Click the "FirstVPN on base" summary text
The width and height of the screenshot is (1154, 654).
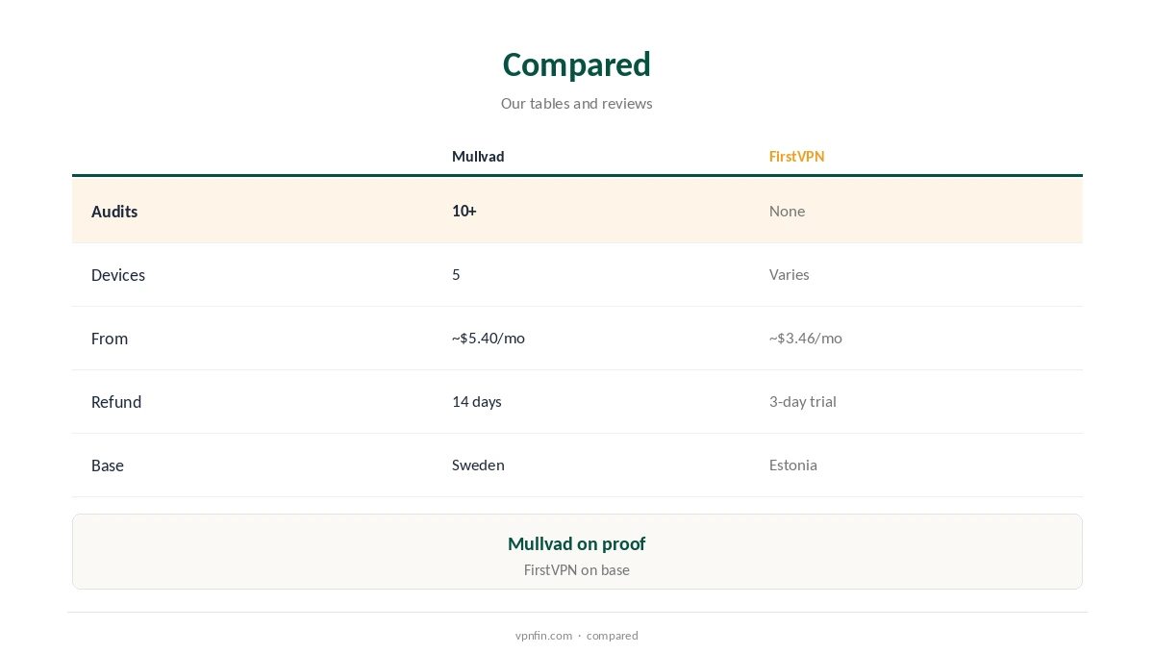(x=577, y=569)
